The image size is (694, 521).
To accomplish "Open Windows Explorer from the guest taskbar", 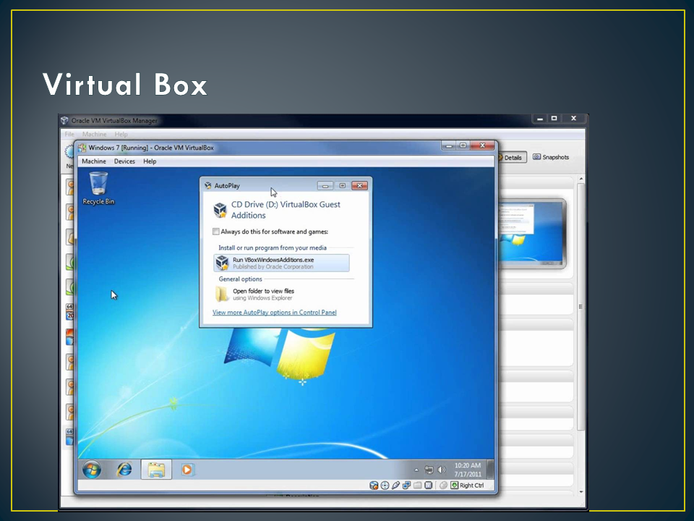I will [x=155, y=470].
